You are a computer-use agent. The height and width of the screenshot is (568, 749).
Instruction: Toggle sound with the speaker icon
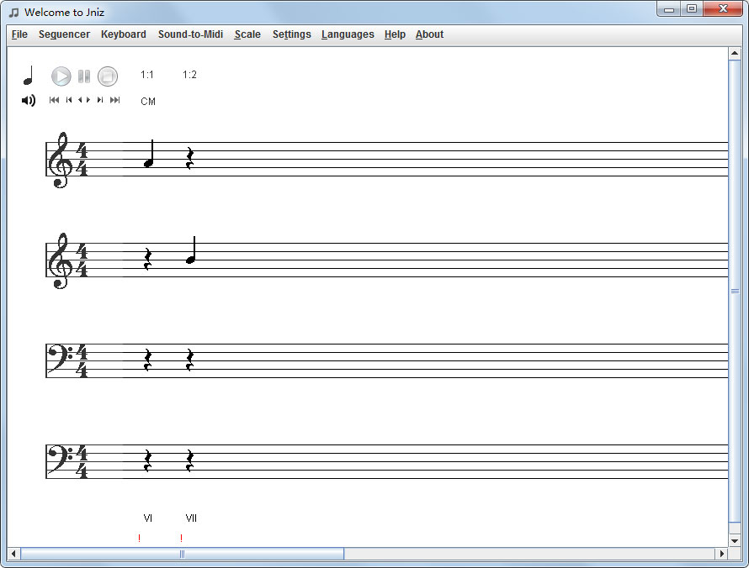click(x=29, y=100)
